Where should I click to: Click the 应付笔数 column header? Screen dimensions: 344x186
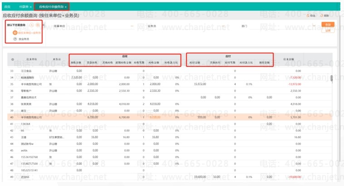pos(230,63)
